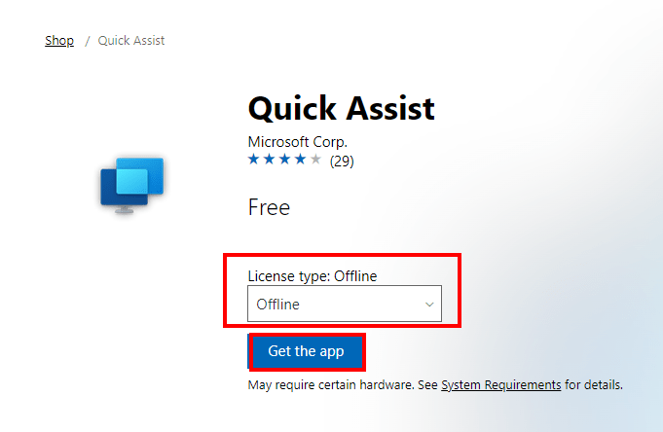
Task: Click the 'for details' text after the link
Action: pyautogui.click(x=593, y=385)
